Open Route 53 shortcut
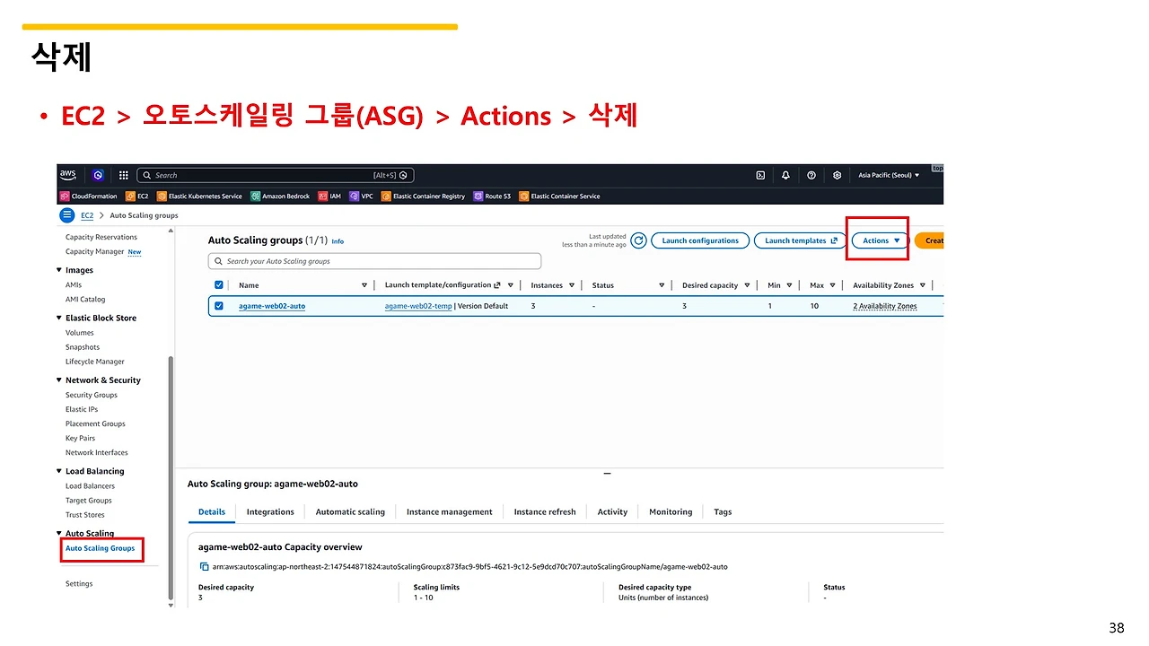 tap(493, 196)
